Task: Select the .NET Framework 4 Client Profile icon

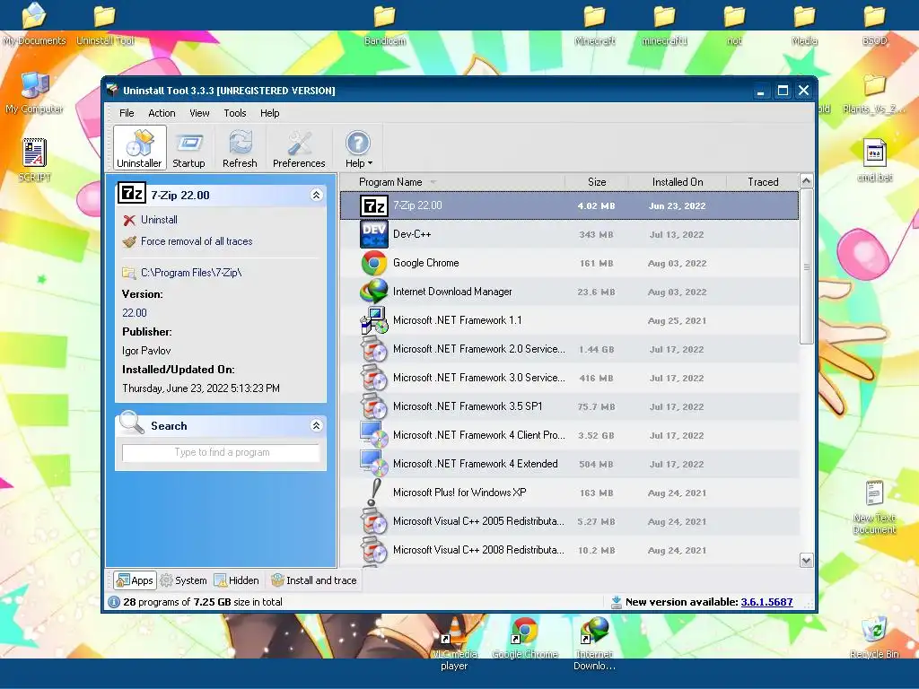Action: coord(374,435)
